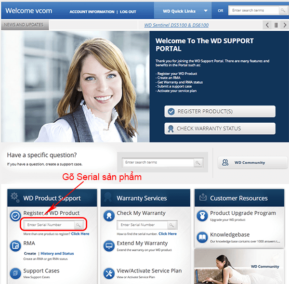
Task: Click the Support Cases documents icon
Action: tap(15, 273)
